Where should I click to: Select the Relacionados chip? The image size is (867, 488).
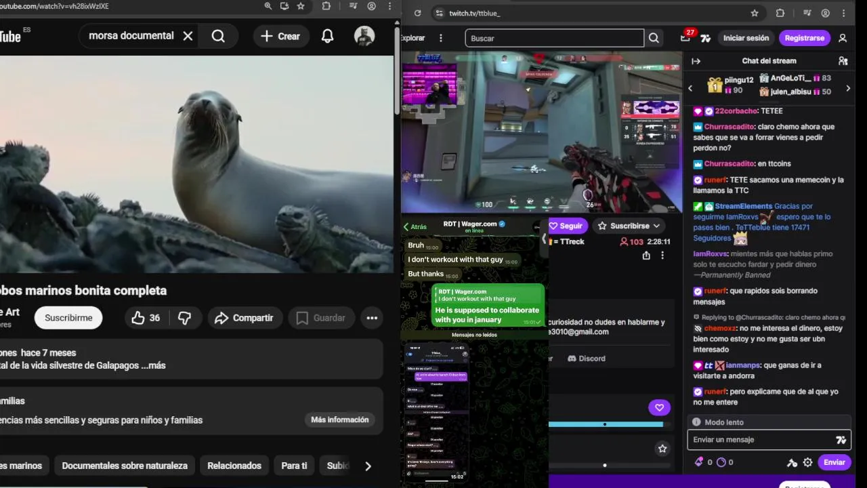[234, 466]
